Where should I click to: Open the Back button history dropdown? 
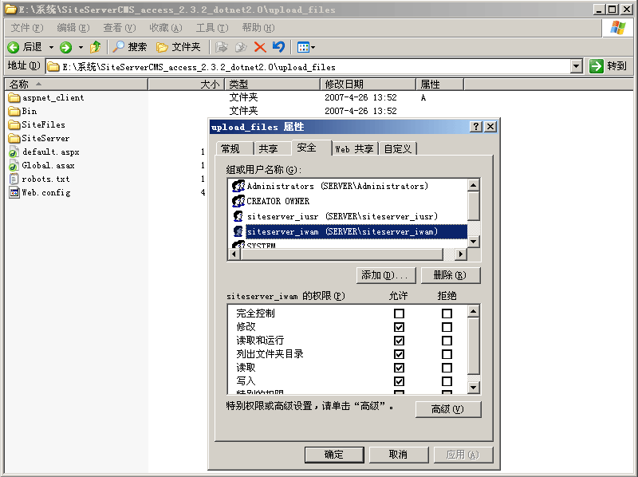coord(51,47)
